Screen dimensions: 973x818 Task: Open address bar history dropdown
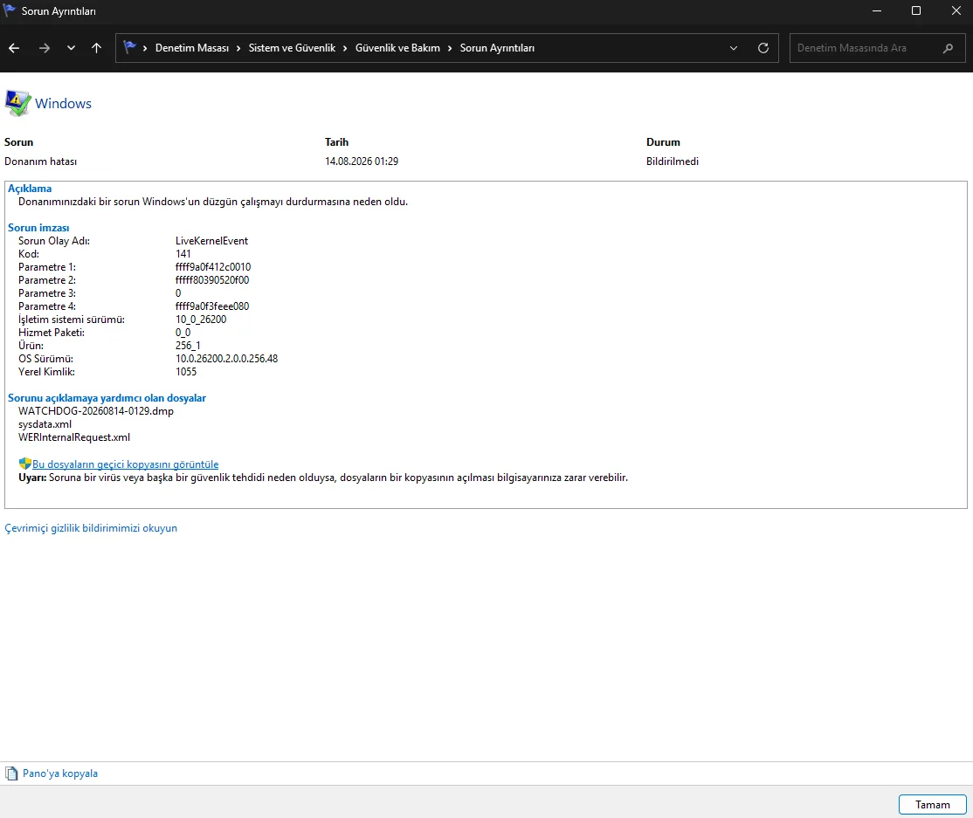[x=734, y=48]
